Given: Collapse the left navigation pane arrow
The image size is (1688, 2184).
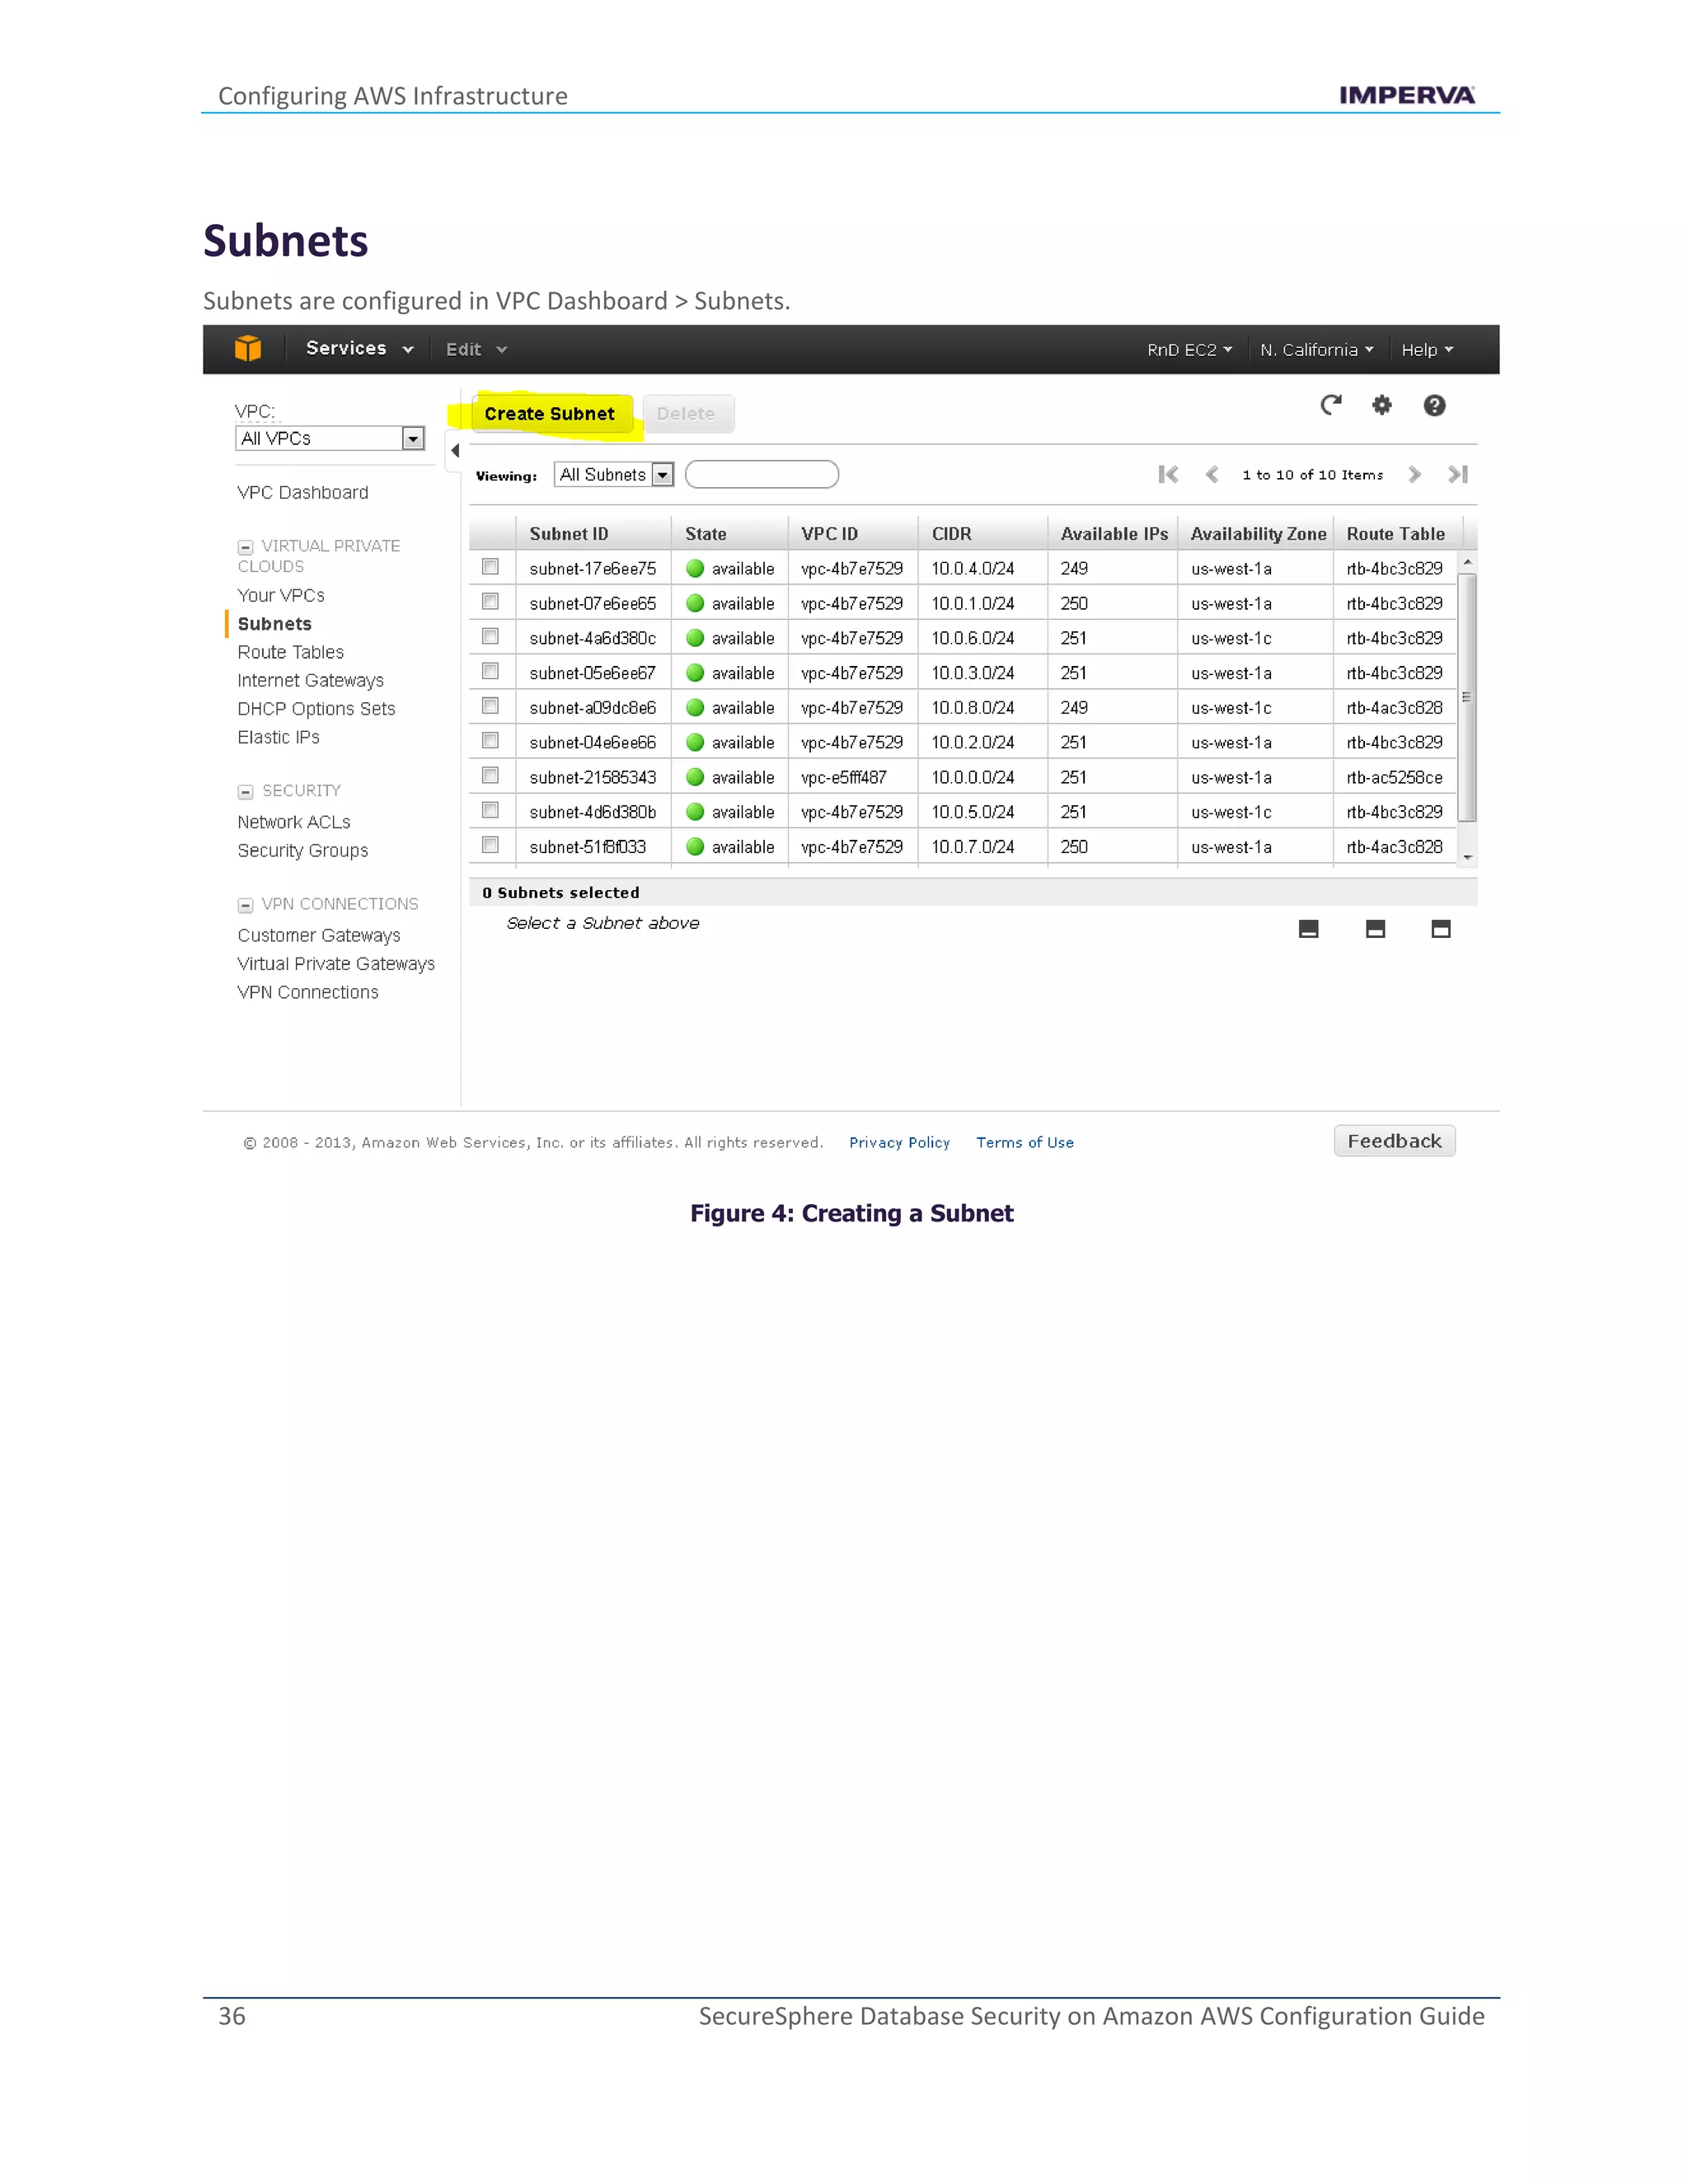Looking at the screenshot, I should pos(455,451).
